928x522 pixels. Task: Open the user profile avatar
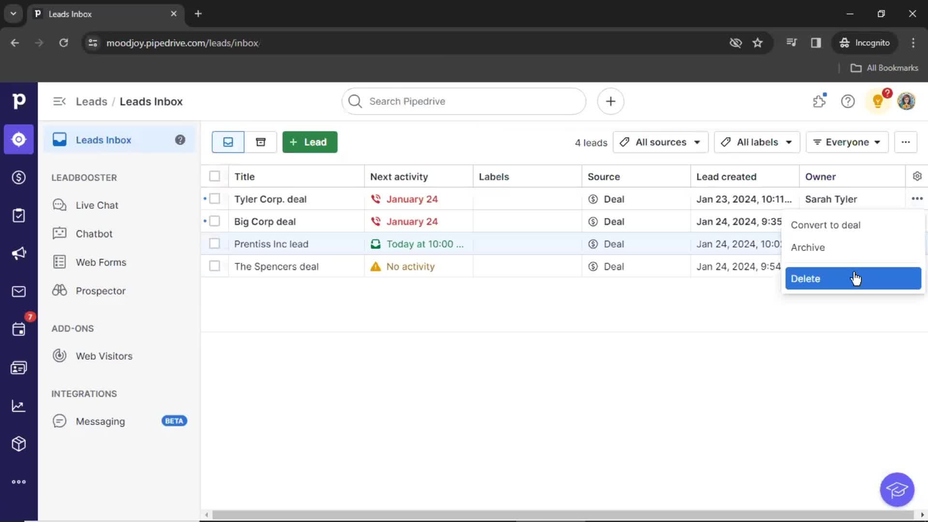tap(906, 101)
